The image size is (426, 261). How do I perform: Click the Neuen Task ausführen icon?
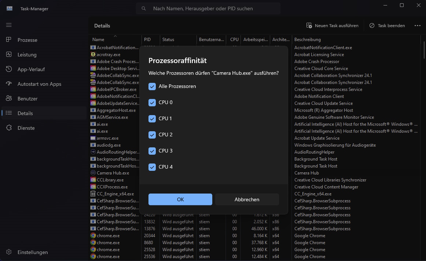[x=309, y=25]
